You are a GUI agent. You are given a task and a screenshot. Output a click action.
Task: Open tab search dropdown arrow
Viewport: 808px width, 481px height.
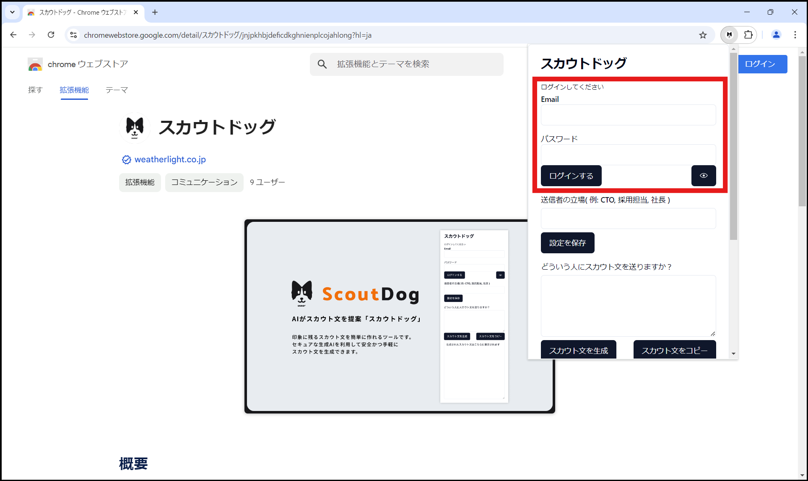pyautogui.click(x=12, y=12)
